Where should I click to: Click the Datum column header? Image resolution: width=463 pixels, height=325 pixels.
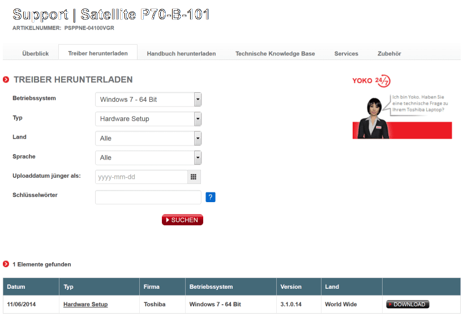(x=31, y=286)
